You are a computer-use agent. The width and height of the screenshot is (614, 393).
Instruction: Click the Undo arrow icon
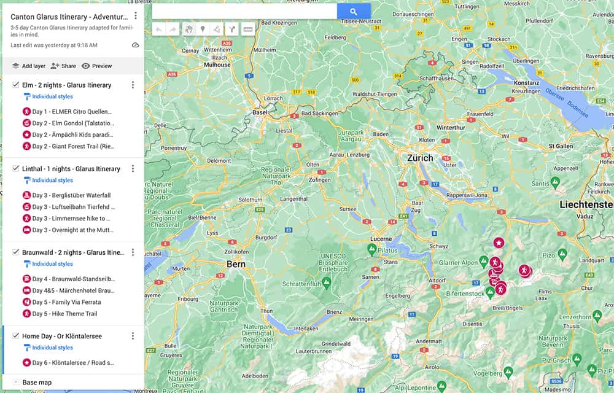pos(158,29)
